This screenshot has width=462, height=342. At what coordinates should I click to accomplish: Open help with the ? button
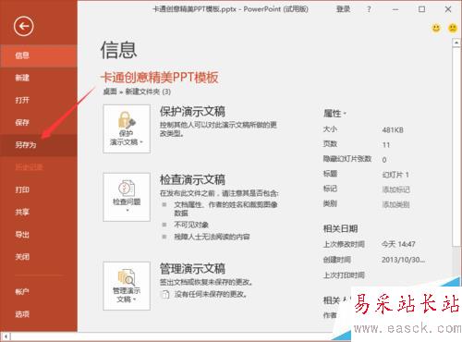coord(369,9)
